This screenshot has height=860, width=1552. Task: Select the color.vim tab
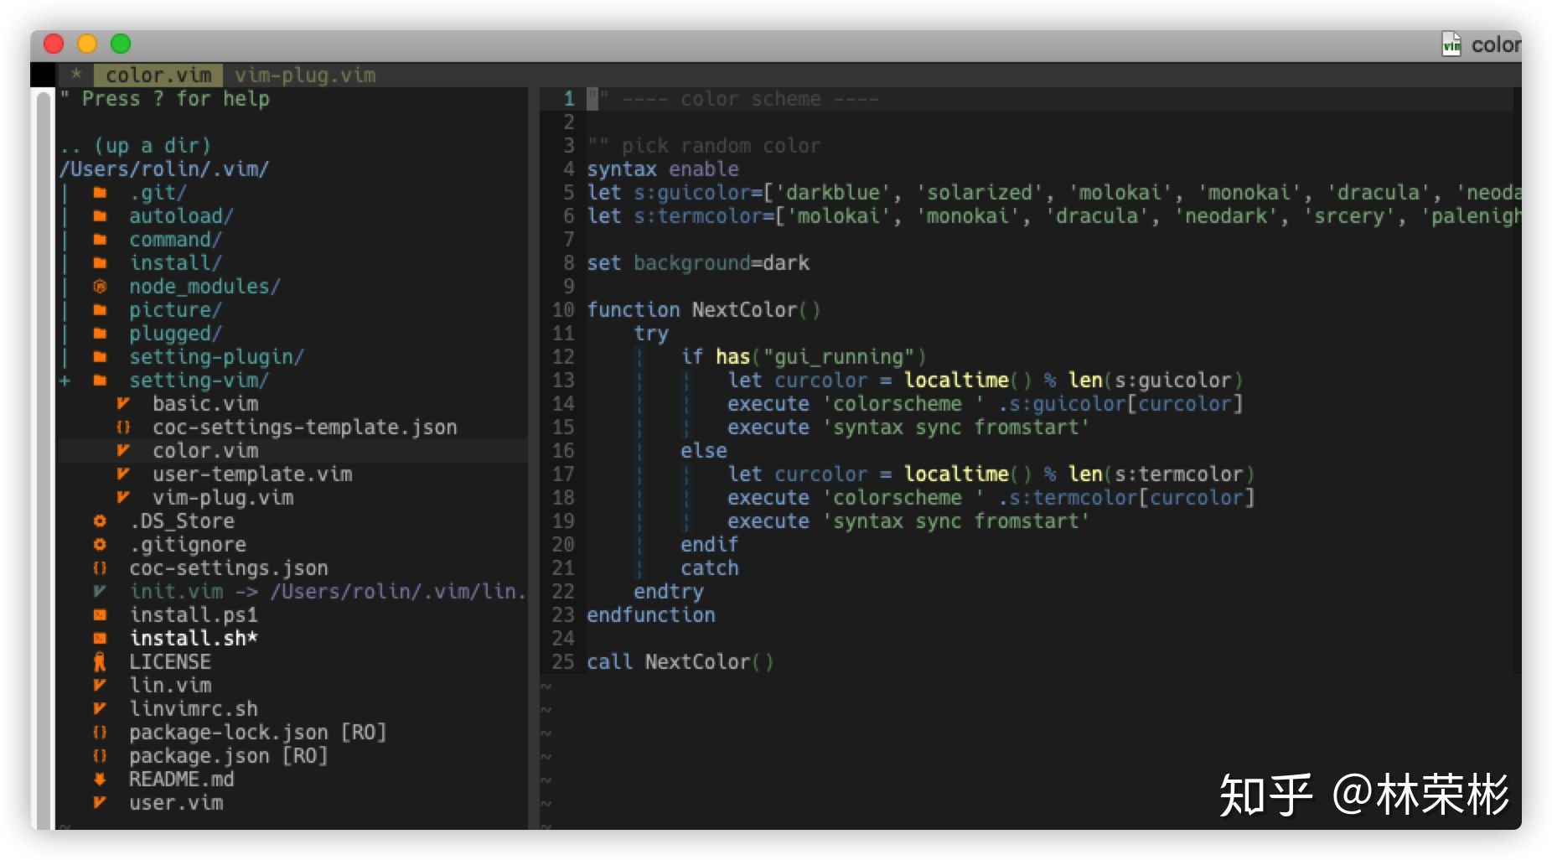(158, 75)
